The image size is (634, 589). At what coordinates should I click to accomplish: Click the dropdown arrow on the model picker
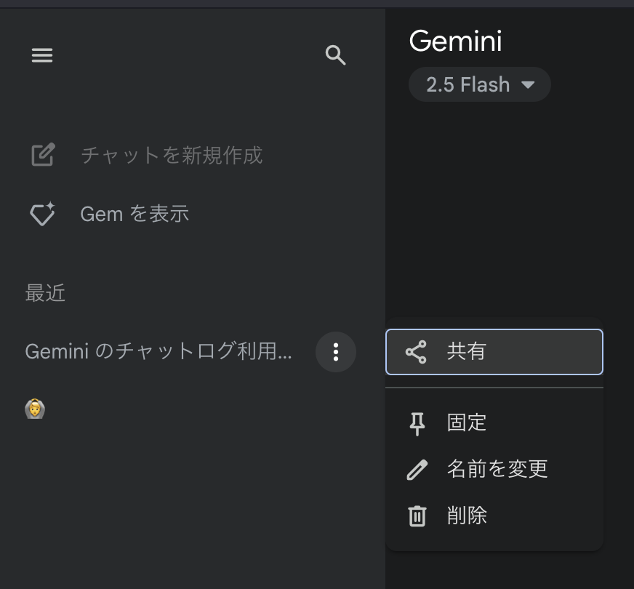[530, 84]
